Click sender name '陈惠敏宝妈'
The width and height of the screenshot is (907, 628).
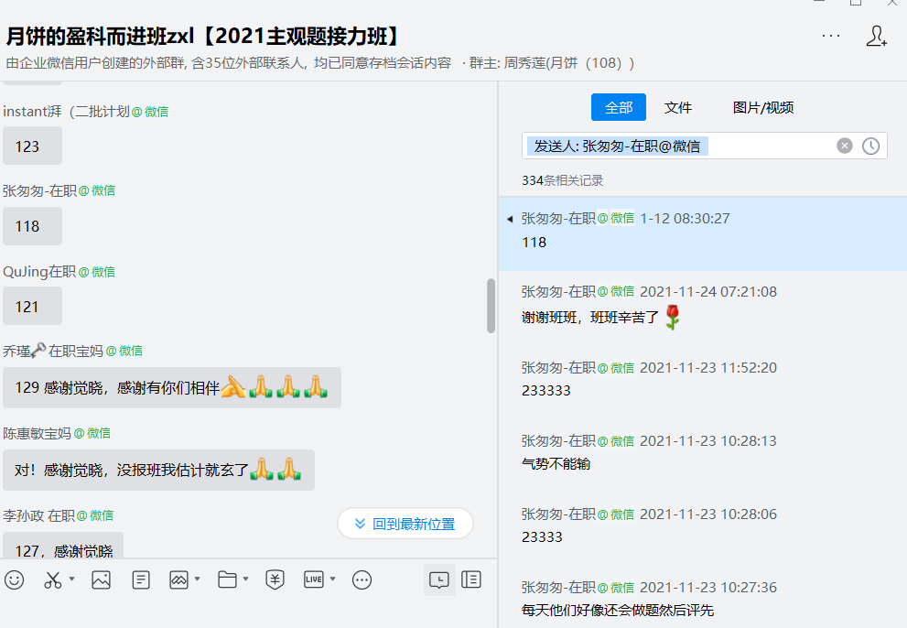37,433
